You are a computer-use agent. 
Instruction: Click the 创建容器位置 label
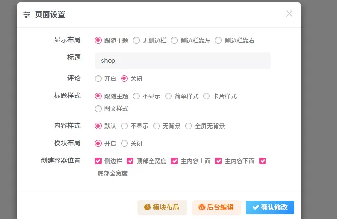point(61,160)
